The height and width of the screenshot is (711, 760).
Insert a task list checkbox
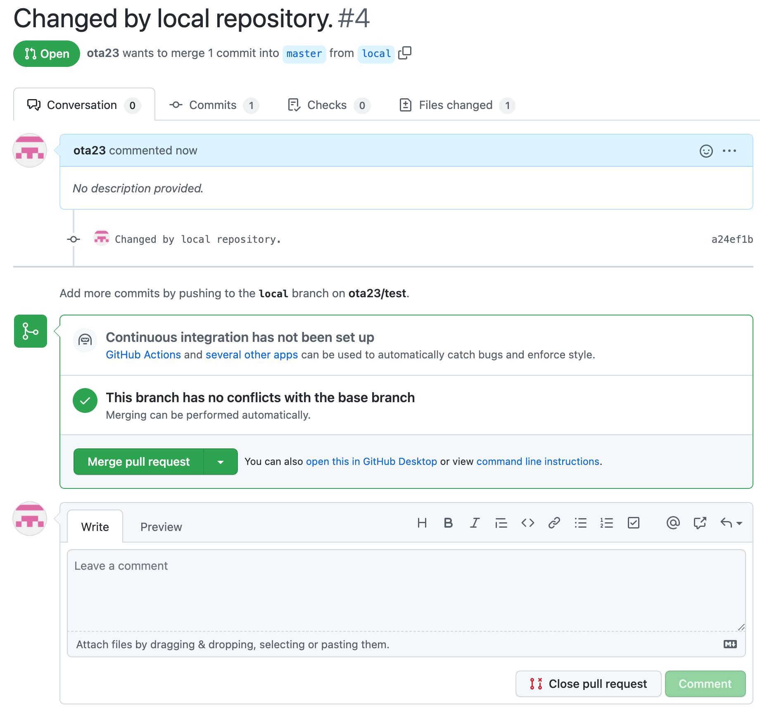pyautogui.click(x=633, y=523)
